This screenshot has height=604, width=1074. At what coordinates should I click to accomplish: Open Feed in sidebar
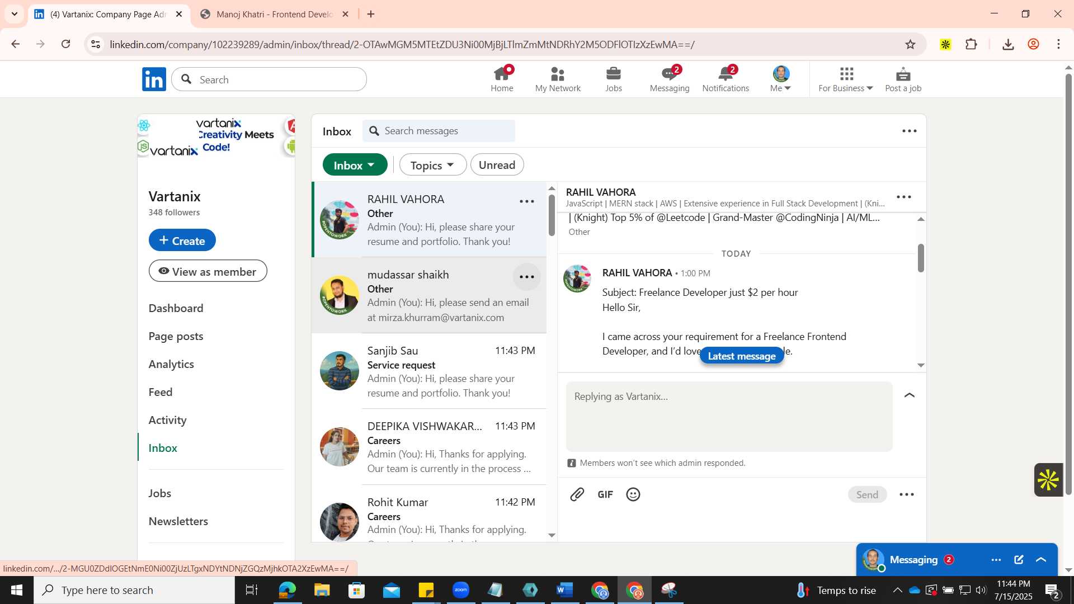(161, 392)
